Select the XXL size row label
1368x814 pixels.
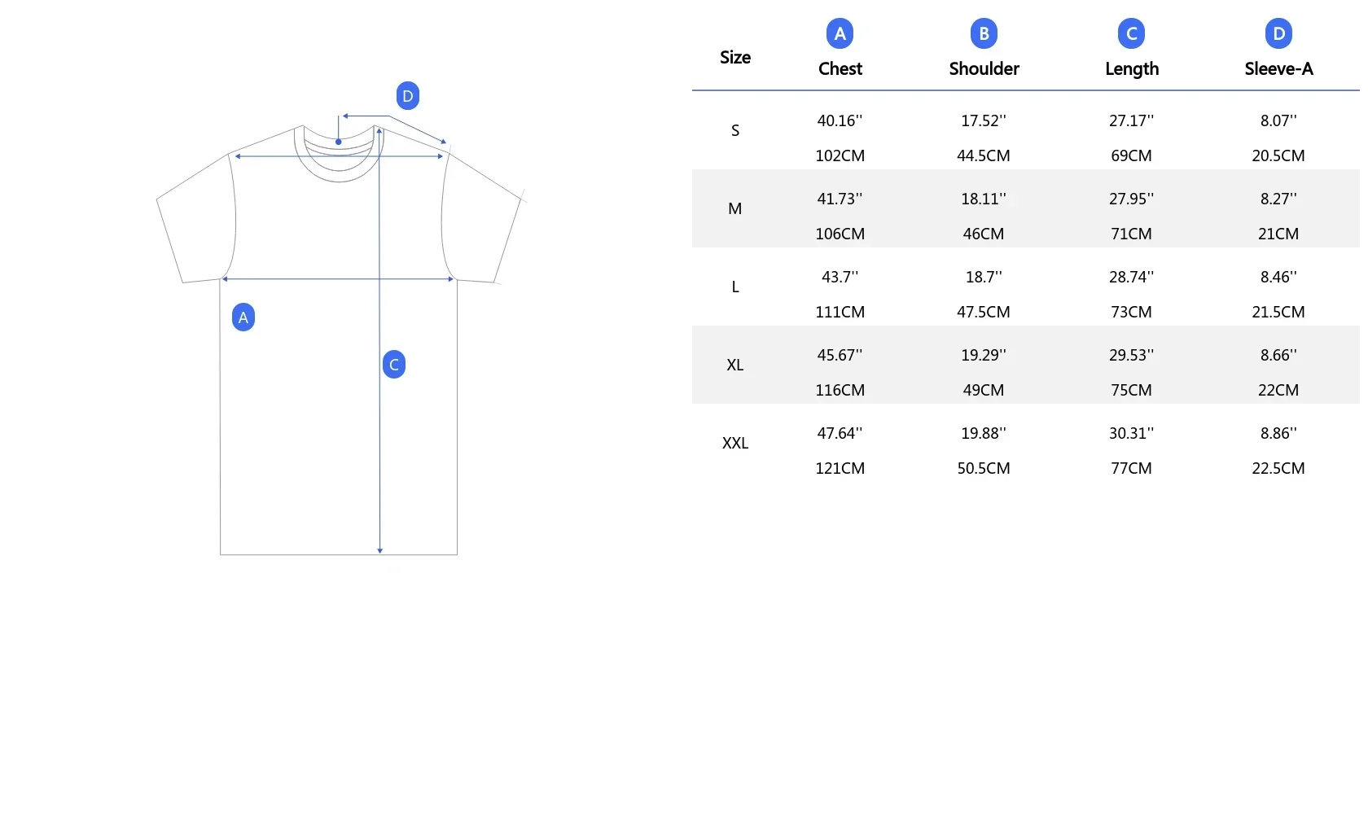point(735,443)
